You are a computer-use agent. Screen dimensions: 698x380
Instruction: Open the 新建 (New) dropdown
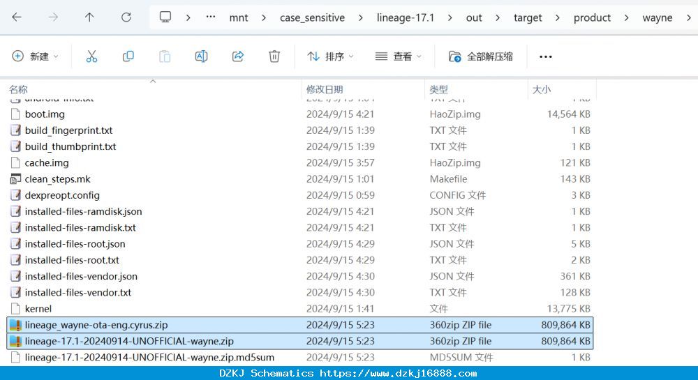[35, 56]
